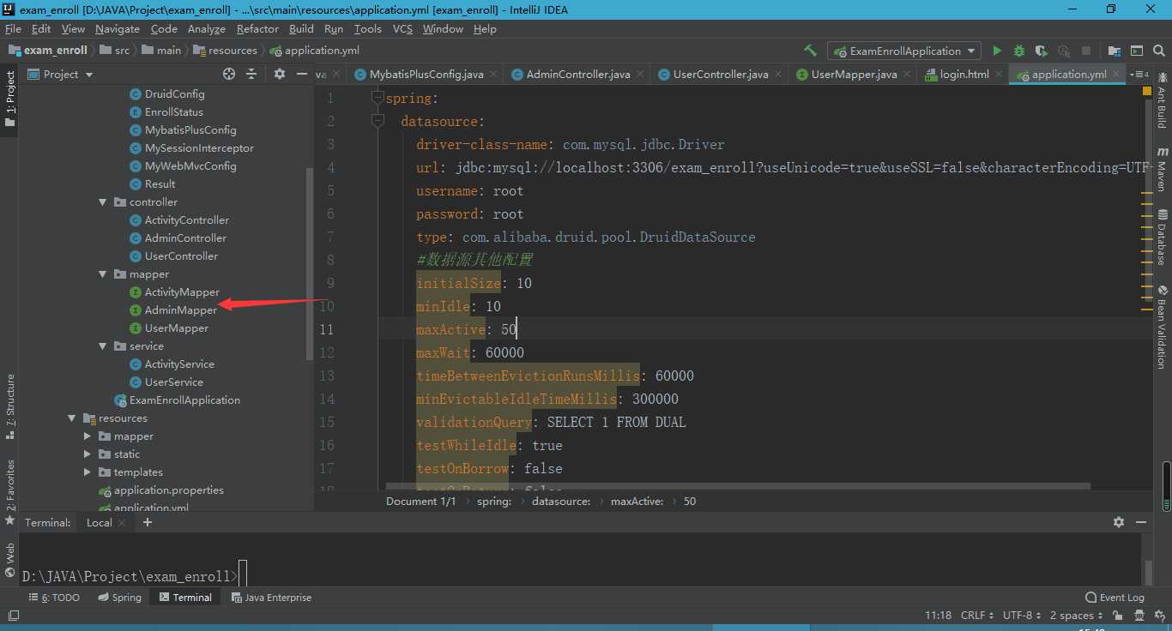This screenshot has width=1172, height=631.
Task: Run ExamEnrollApplication with the green play icon
Action: (997, 51)
